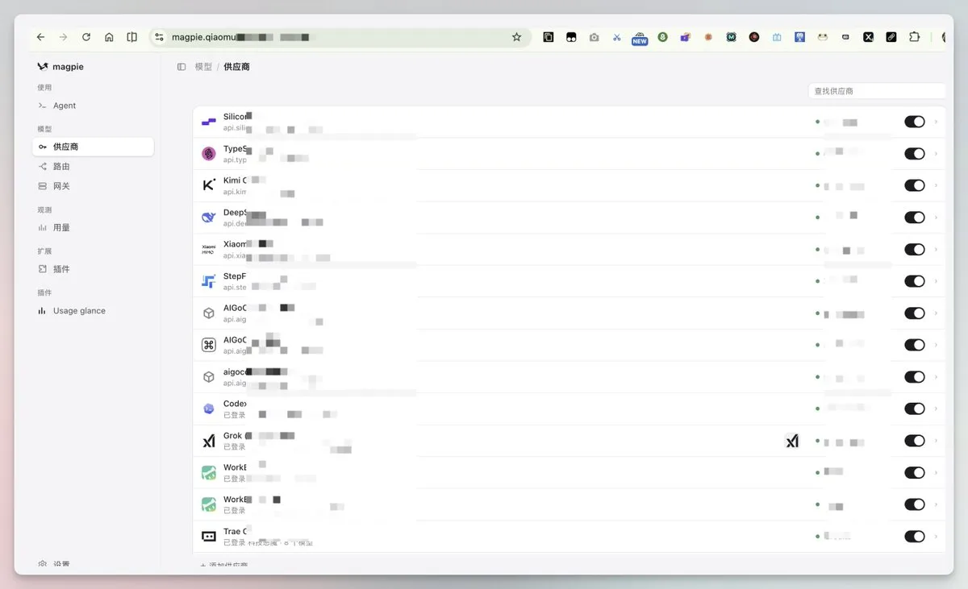
Task: Click the browser split-view icon beside home
Action: (x=131, y=37)
